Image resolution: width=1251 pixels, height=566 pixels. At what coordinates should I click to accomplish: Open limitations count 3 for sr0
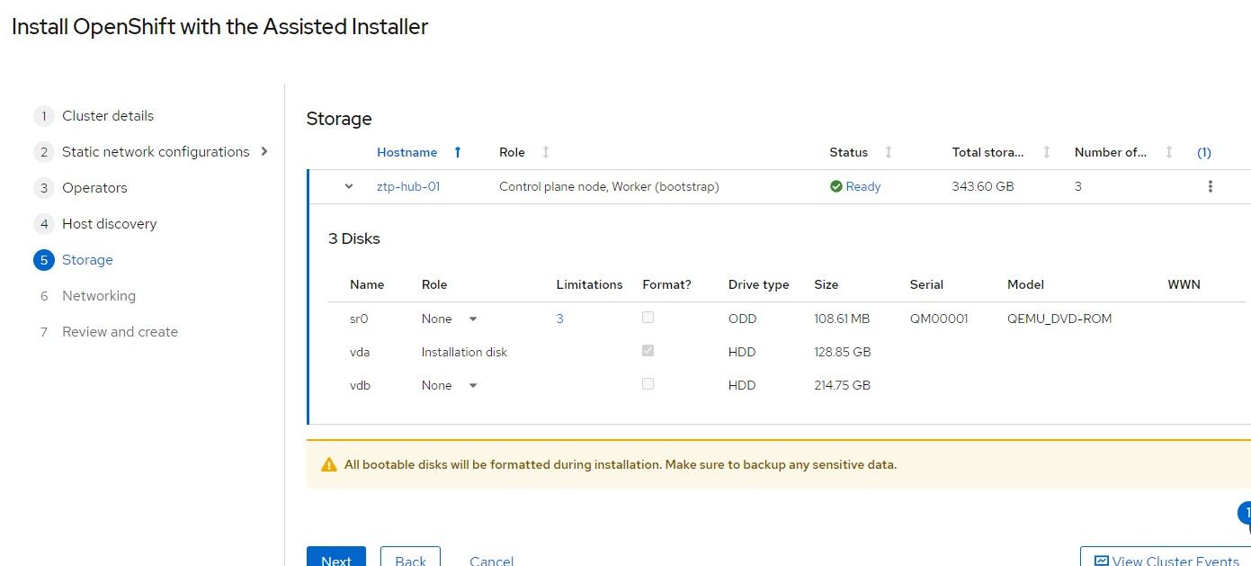point(560,319)
